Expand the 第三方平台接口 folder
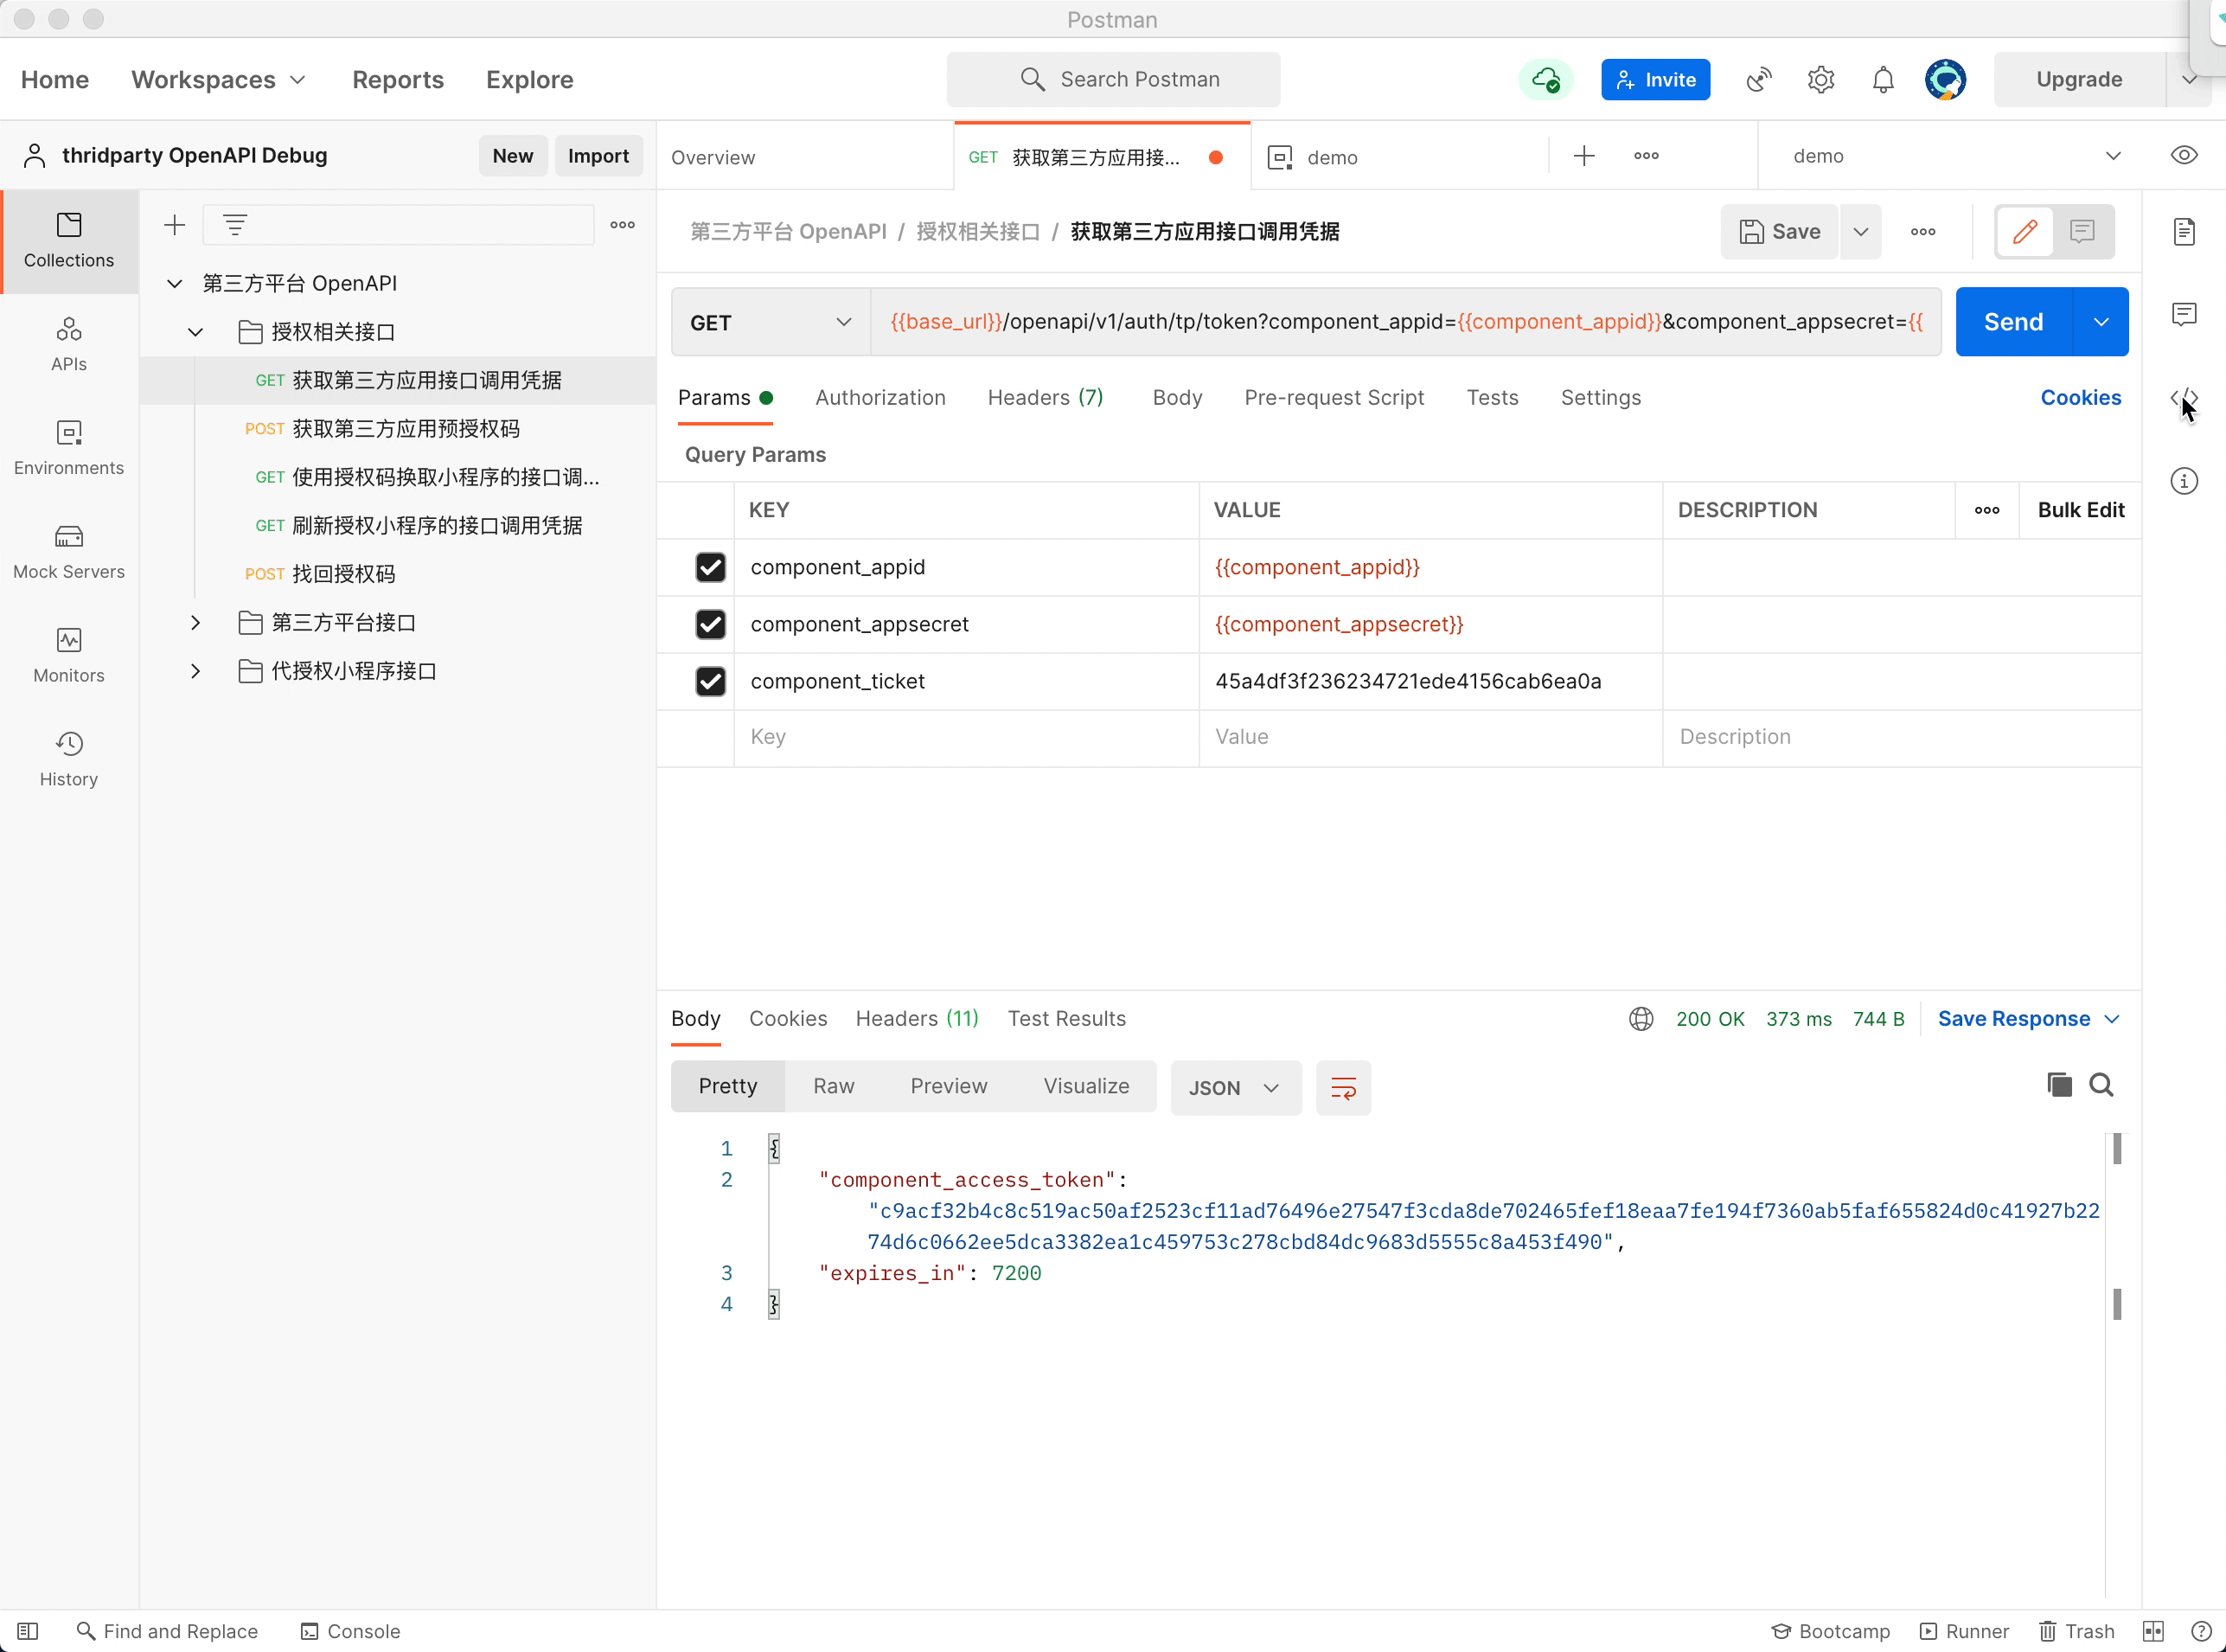2226x1652 pixels. [196, 622]
